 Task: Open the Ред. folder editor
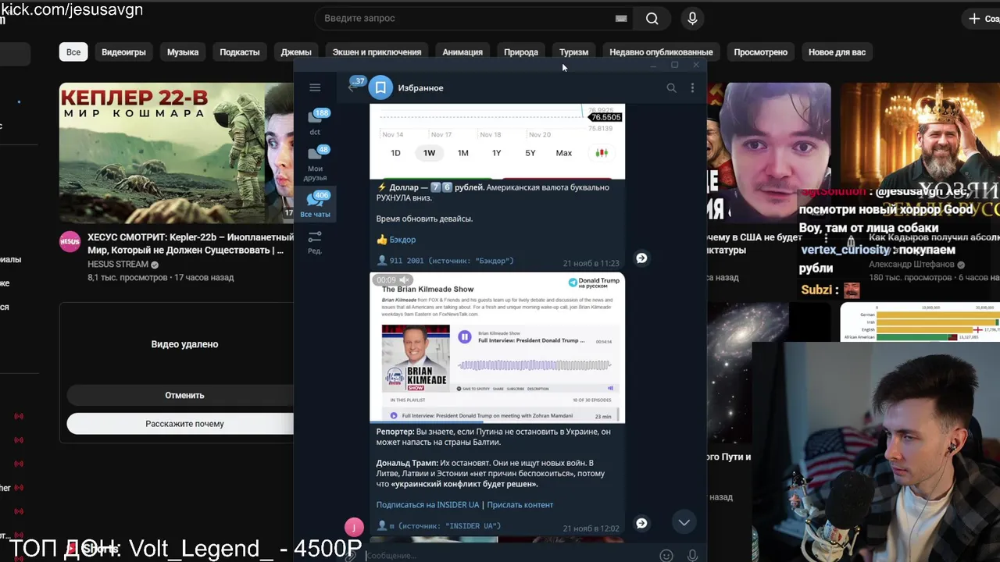[315, 242]
